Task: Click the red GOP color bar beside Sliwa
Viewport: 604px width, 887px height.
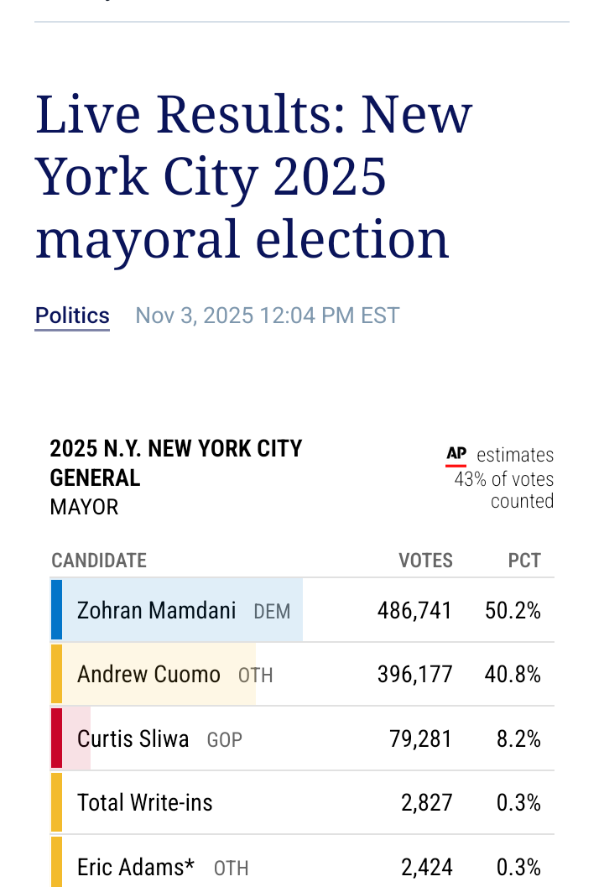Action: pos(56,738)
